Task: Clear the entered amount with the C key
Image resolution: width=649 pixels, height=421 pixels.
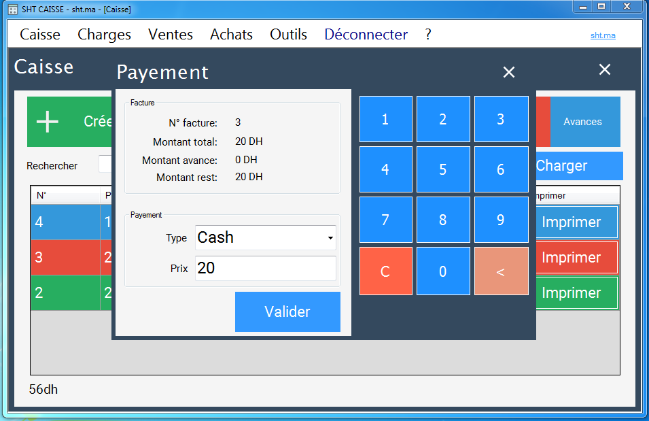Action: pos(385,271)
